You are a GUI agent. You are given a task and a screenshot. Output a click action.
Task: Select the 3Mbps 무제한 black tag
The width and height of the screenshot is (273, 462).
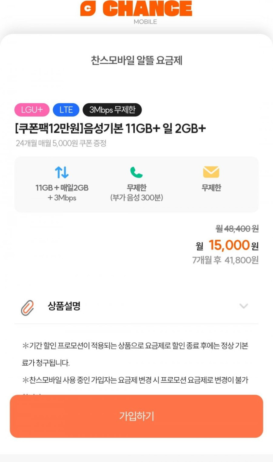tap(112, 110)
